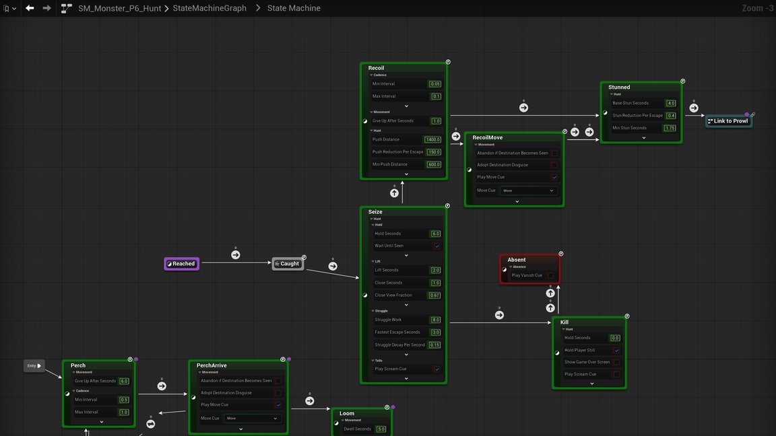Click info icon on RecoilMove node corner
The width and height of the screenshot is (776, 436).
[564, 131]
